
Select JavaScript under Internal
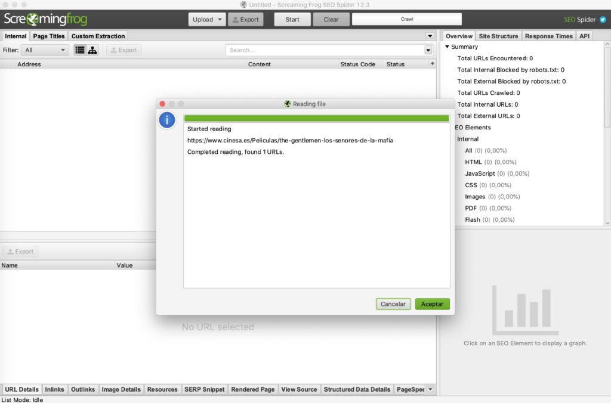[x=497, y=173]
